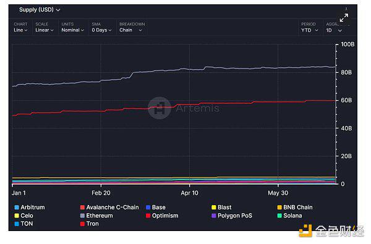371x244 pixels.
Task: Click the Apr 10 axis marker
Action: 190,193
